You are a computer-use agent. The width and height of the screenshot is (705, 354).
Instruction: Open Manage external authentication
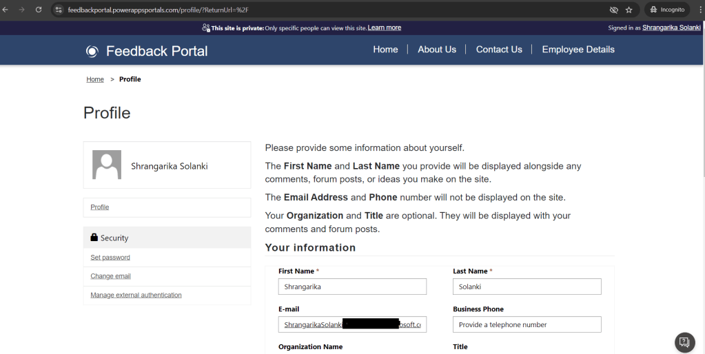click(136, 295)
